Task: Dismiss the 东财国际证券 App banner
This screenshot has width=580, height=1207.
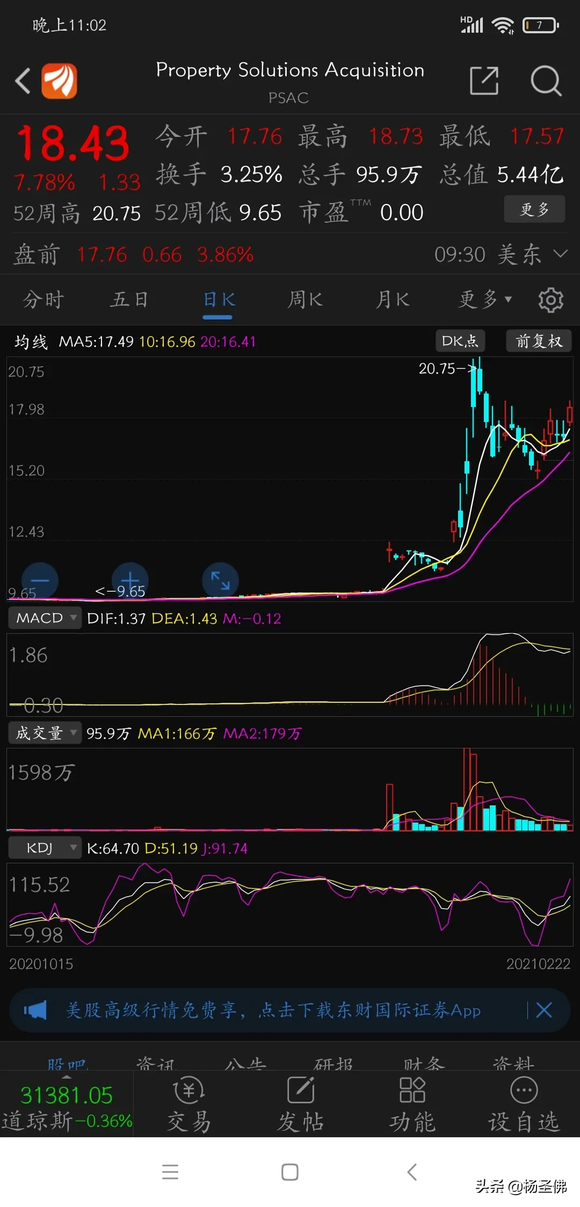Action: point(544,1010)
